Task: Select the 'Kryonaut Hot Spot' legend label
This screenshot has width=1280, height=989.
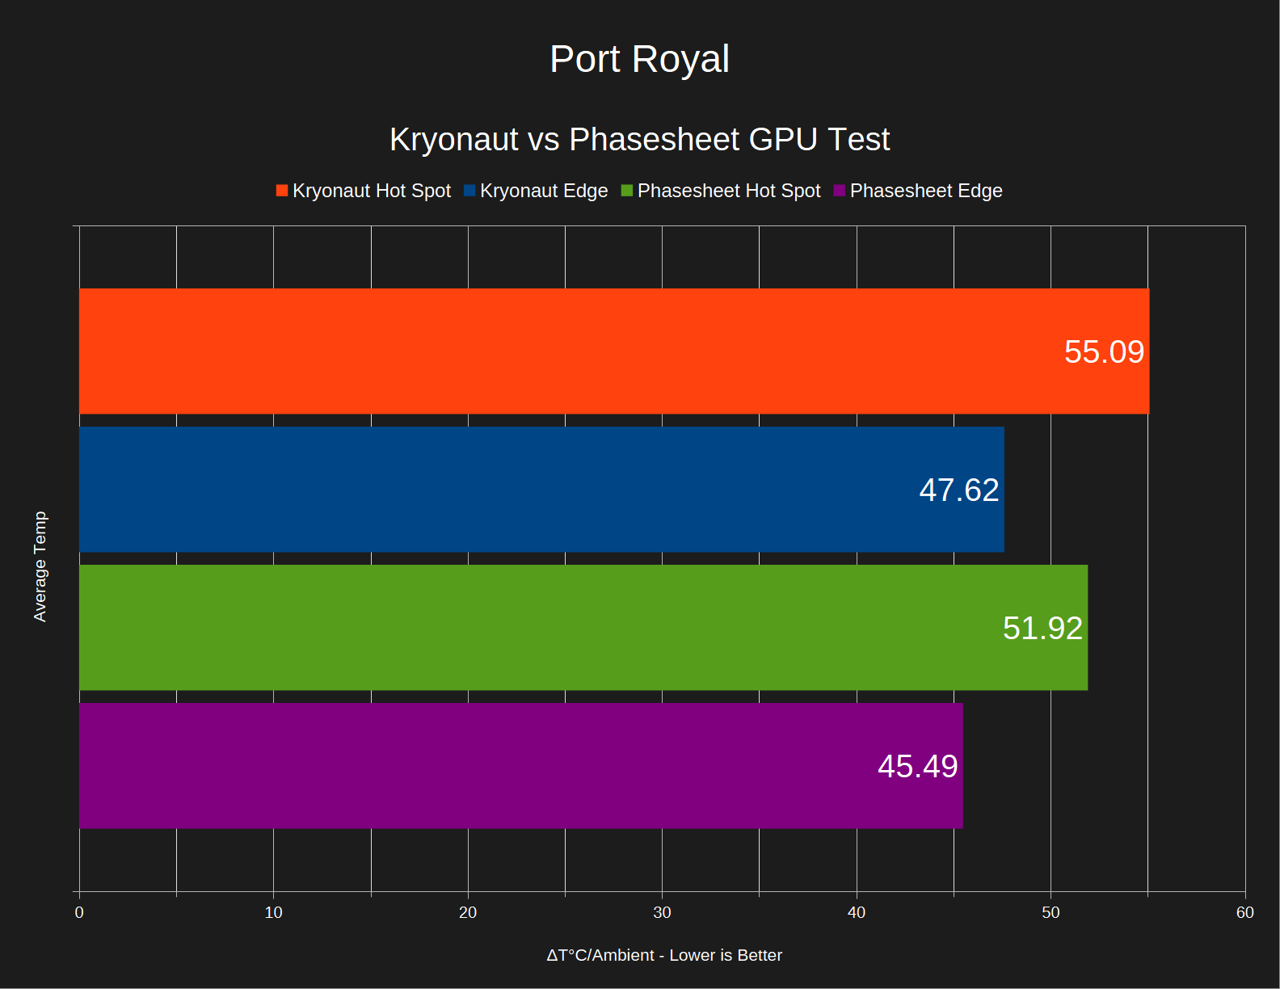Action: pos(372,191)
